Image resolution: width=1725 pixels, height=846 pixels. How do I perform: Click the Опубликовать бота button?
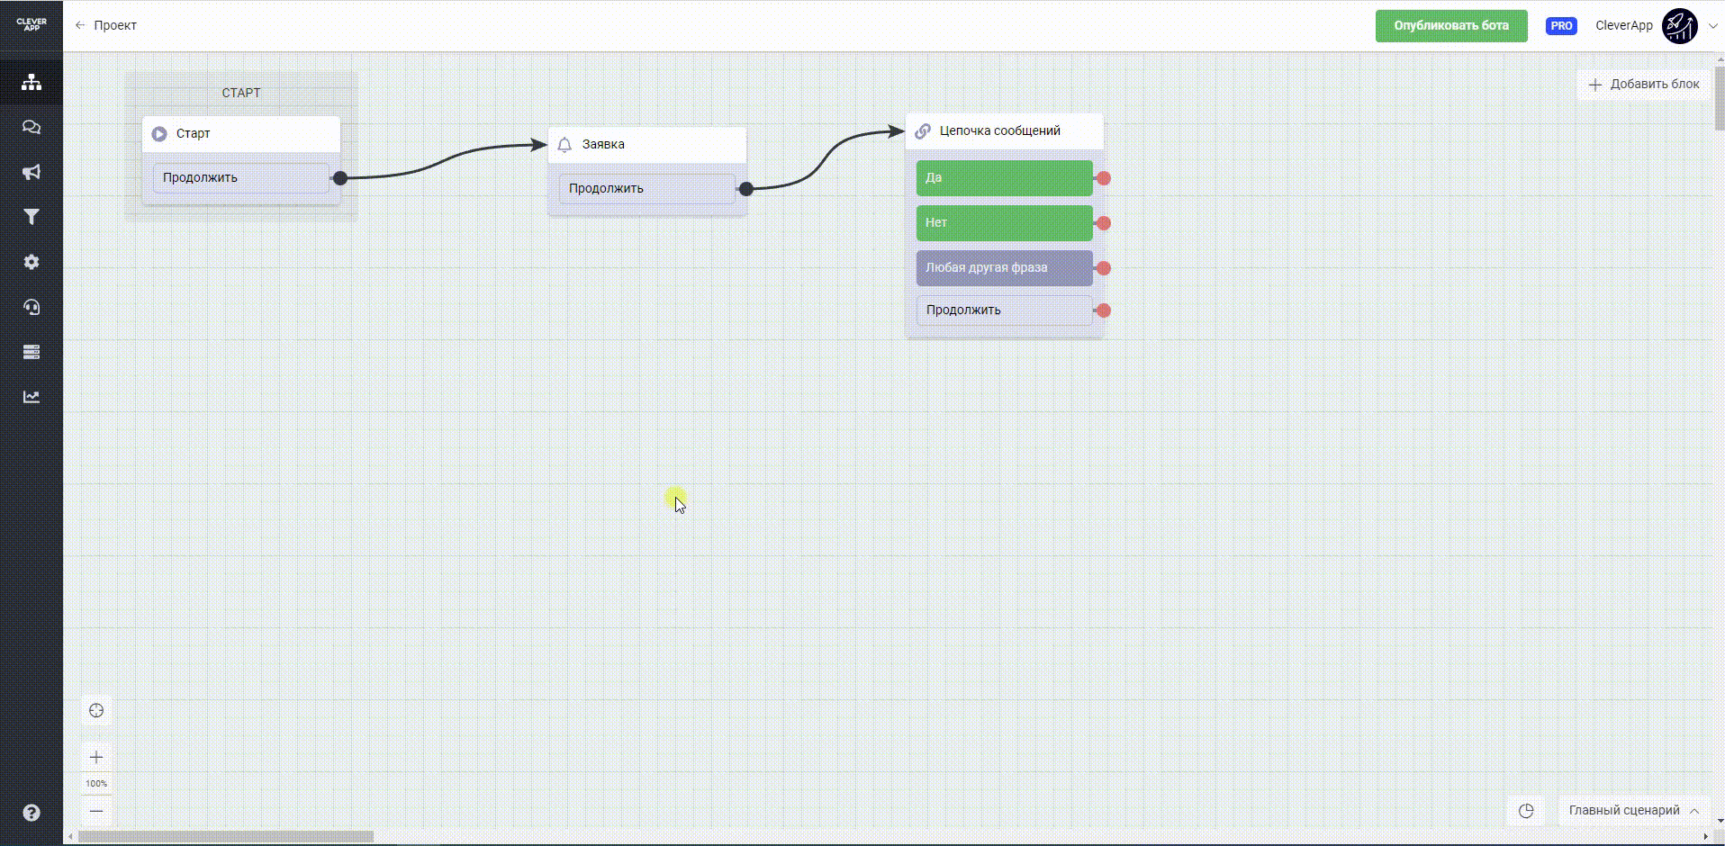[1450, 26]
